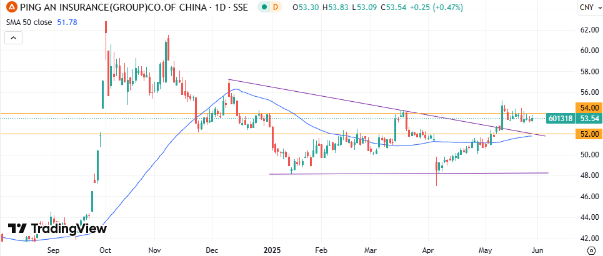Click the Oct label on time axis
The image size is (603, 256).
tap(105, 250)
